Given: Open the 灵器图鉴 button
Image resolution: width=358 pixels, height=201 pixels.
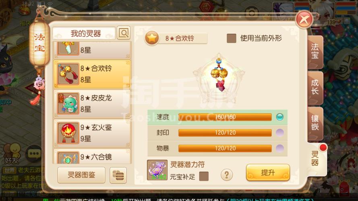Looking at the screenshot, I should 81,175.
